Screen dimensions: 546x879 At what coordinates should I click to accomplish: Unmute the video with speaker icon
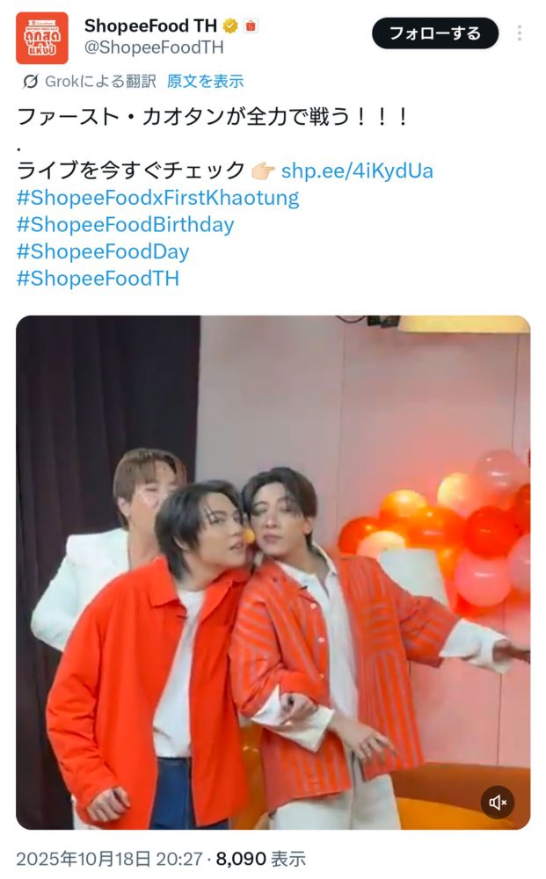[x=498, y=803]
